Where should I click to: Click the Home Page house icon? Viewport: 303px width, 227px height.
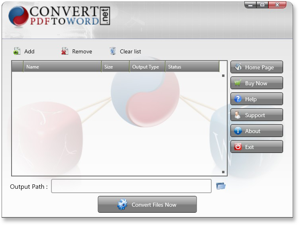[x=238, y=67]
